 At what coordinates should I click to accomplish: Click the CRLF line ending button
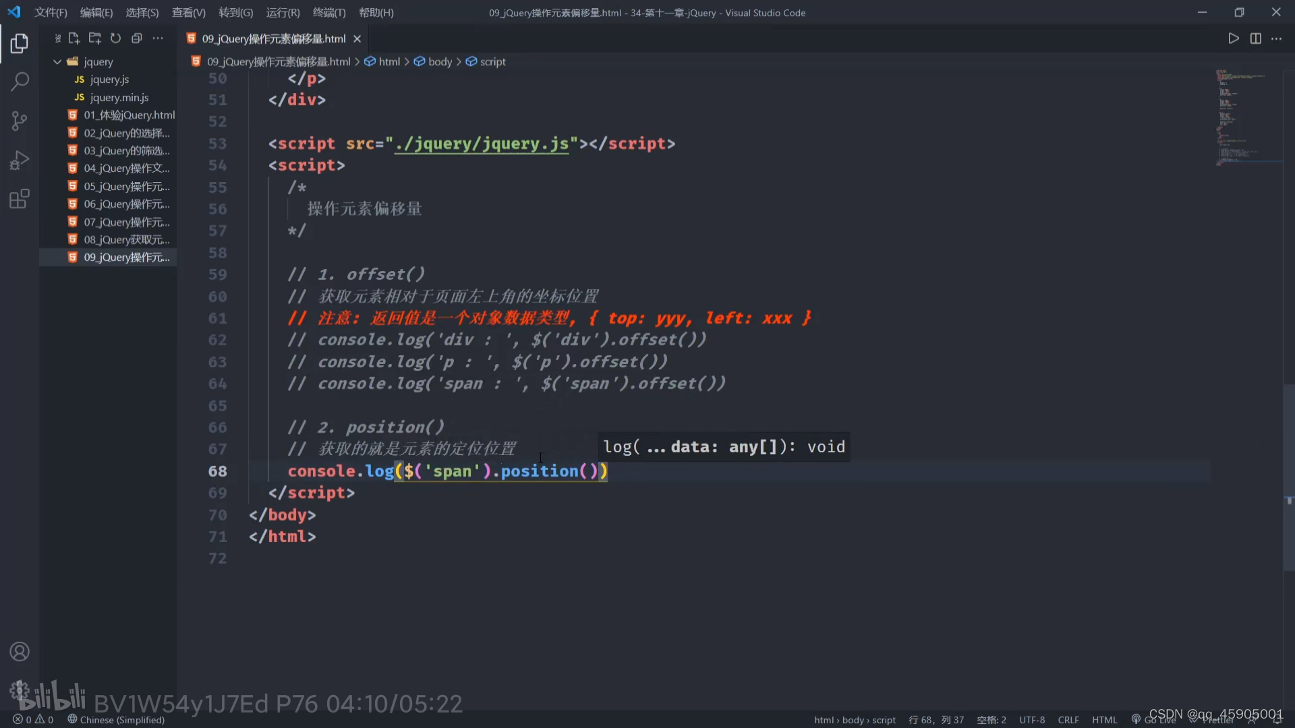[x=1068, y=720]
